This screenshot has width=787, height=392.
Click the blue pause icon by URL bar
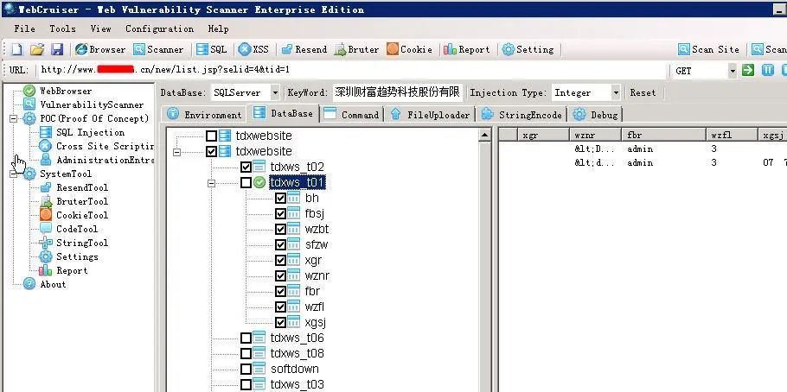click(768, 70)
